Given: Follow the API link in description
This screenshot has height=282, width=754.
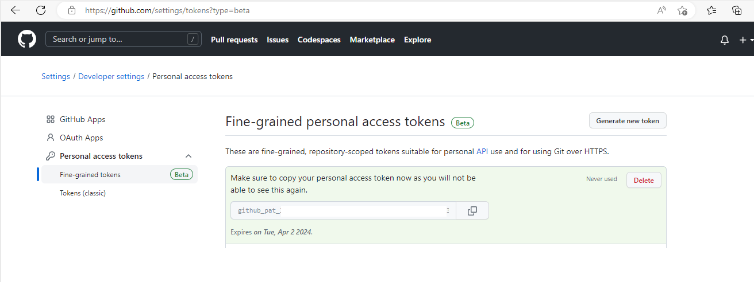Looking at the screenshot, I should click(x=483, y=151).
